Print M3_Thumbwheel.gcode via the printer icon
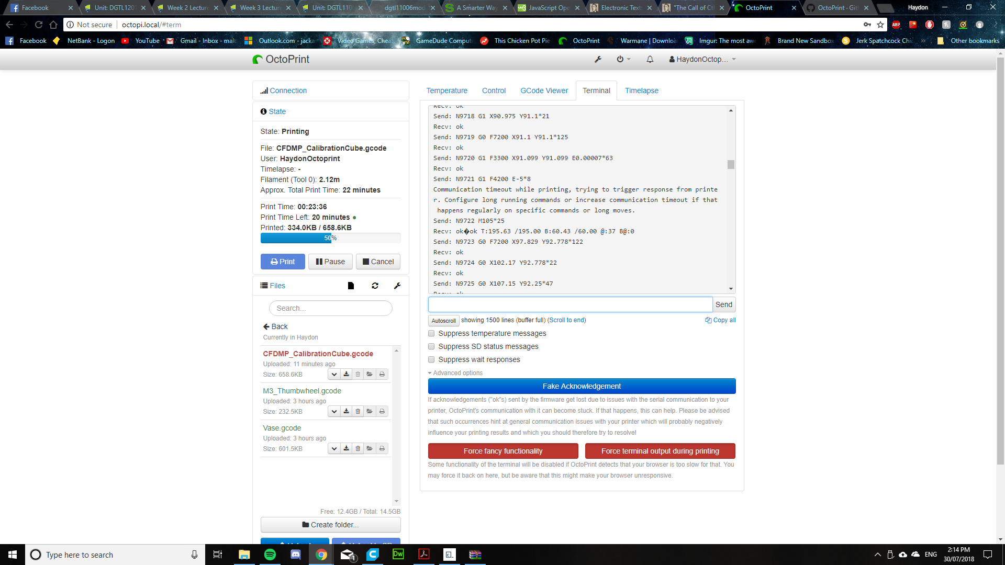 pyautogui.click(x=382, y=411)
